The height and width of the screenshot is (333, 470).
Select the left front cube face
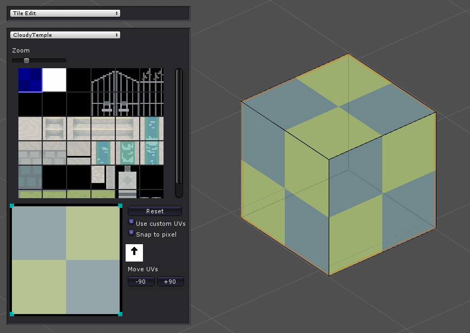[285, 188]
